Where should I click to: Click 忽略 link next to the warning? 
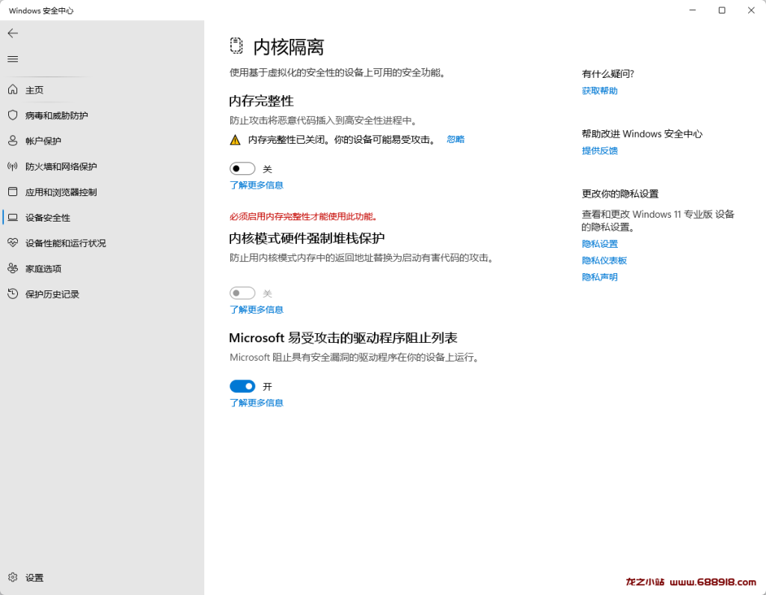[456, 139]
